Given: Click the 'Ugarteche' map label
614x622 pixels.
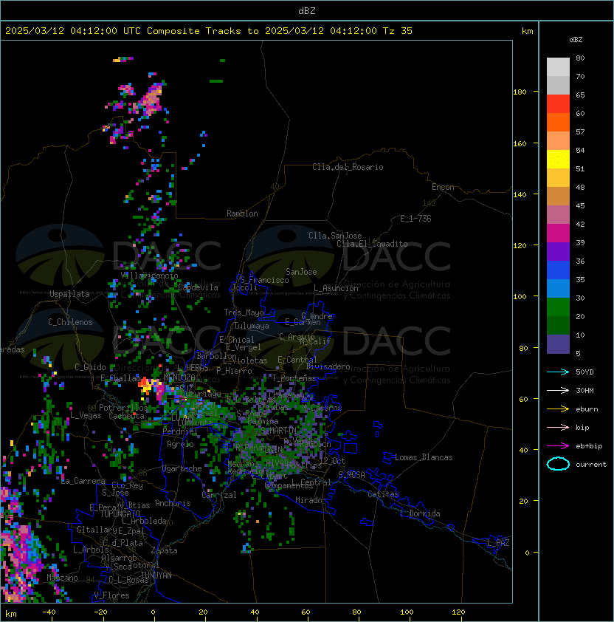Looking at the screenshot, I should point(182,468).
